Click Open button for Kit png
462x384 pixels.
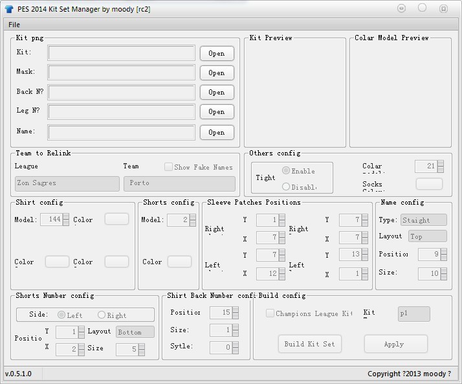click(217, 53)
